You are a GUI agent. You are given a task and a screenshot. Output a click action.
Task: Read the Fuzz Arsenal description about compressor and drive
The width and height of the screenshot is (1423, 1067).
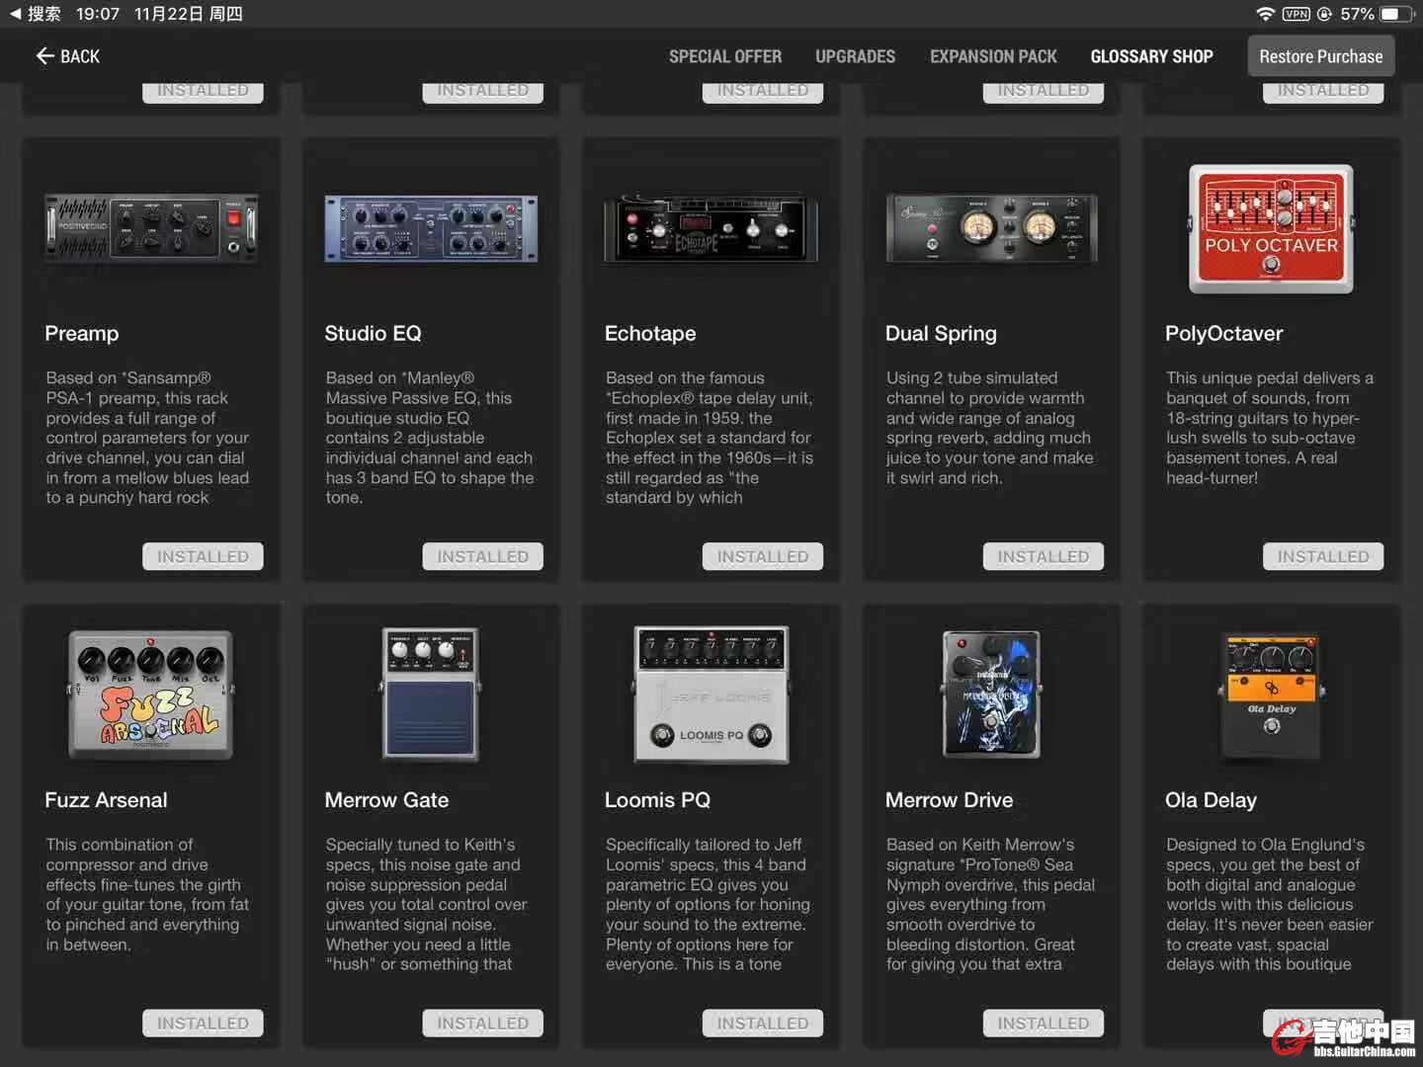click(147, 894)
